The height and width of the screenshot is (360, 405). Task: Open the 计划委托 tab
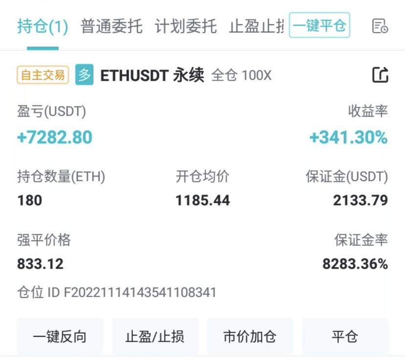(186, 26)
